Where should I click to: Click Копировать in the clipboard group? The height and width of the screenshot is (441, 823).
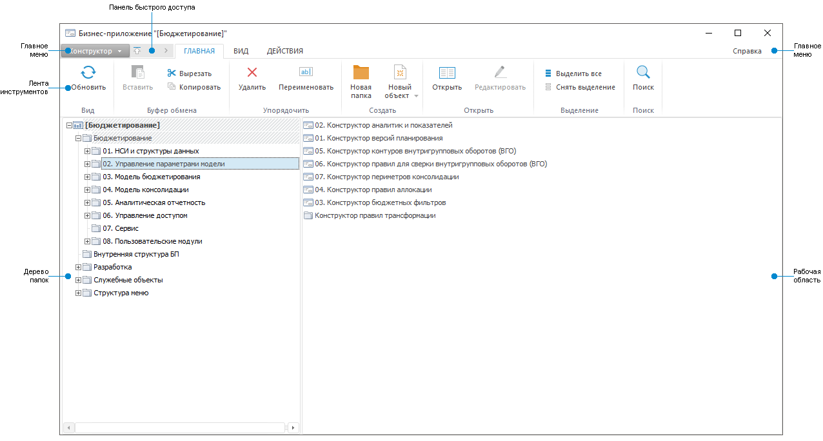tap(193, 87)
